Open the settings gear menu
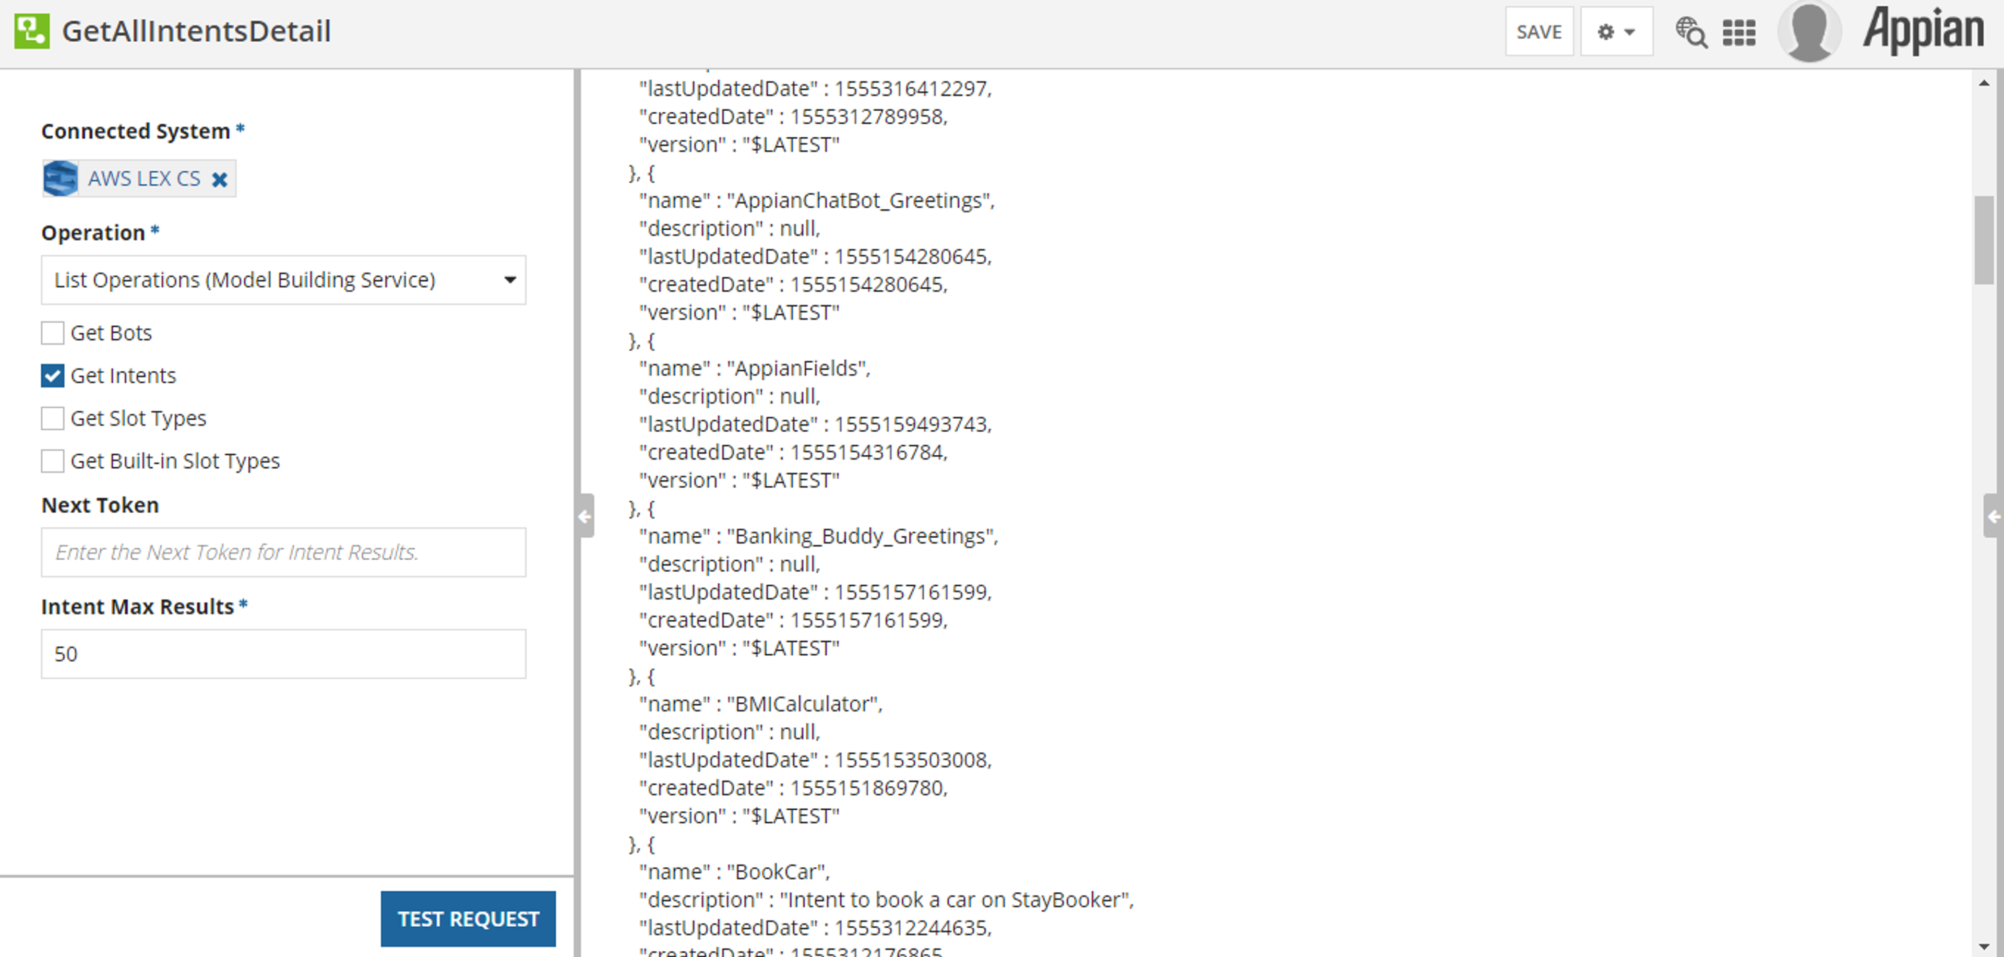 [x=1616, y=32]
